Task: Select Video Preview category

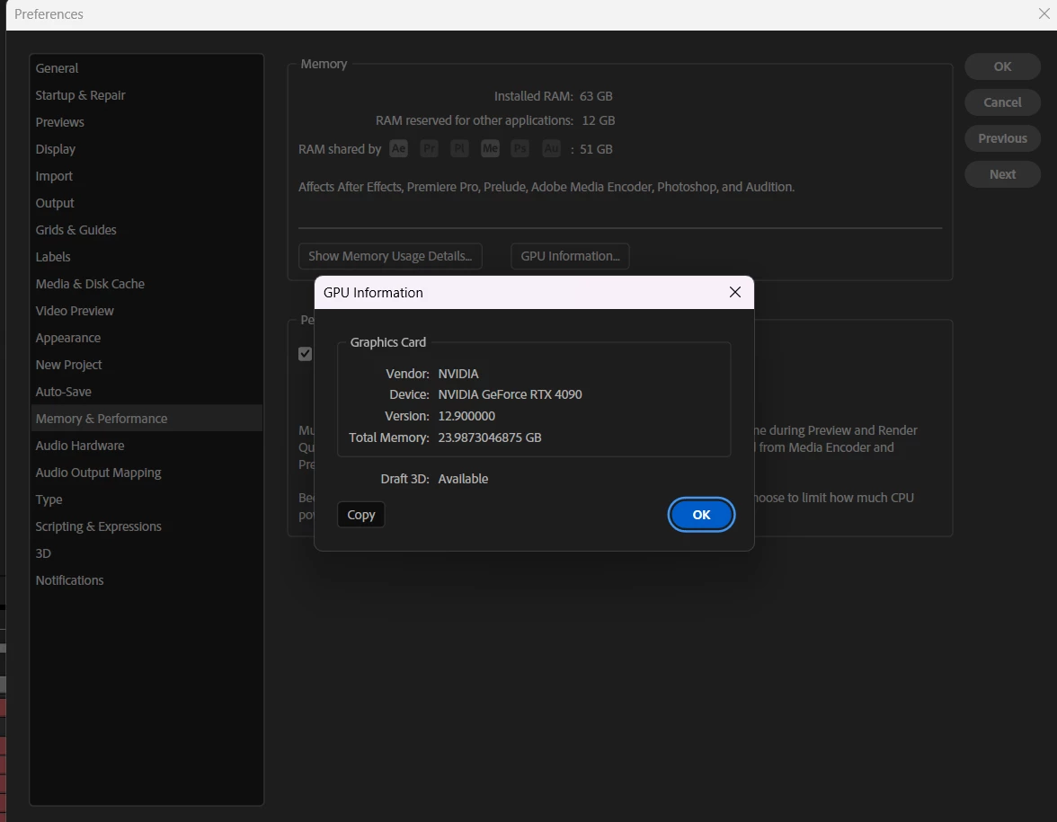Action: 147,311
